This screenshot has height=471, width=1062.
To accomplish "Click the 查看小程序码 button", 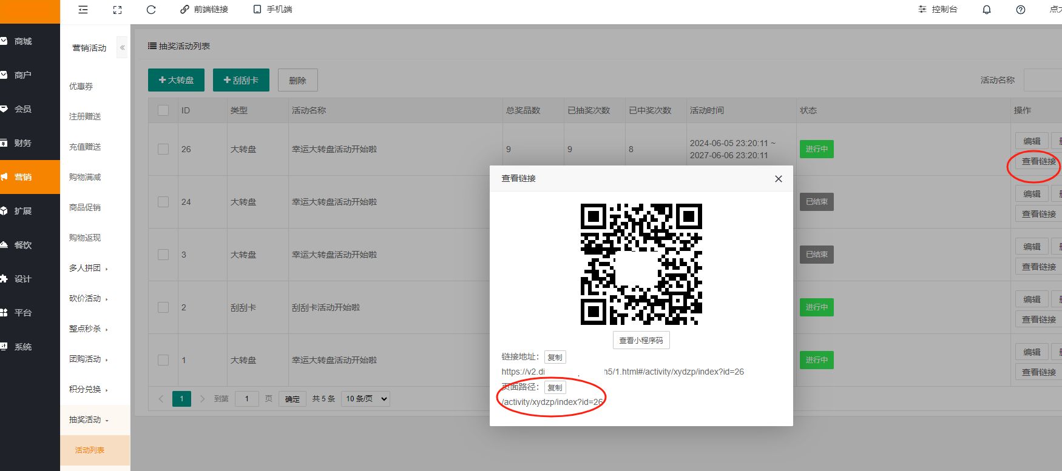I will point(641,341).
